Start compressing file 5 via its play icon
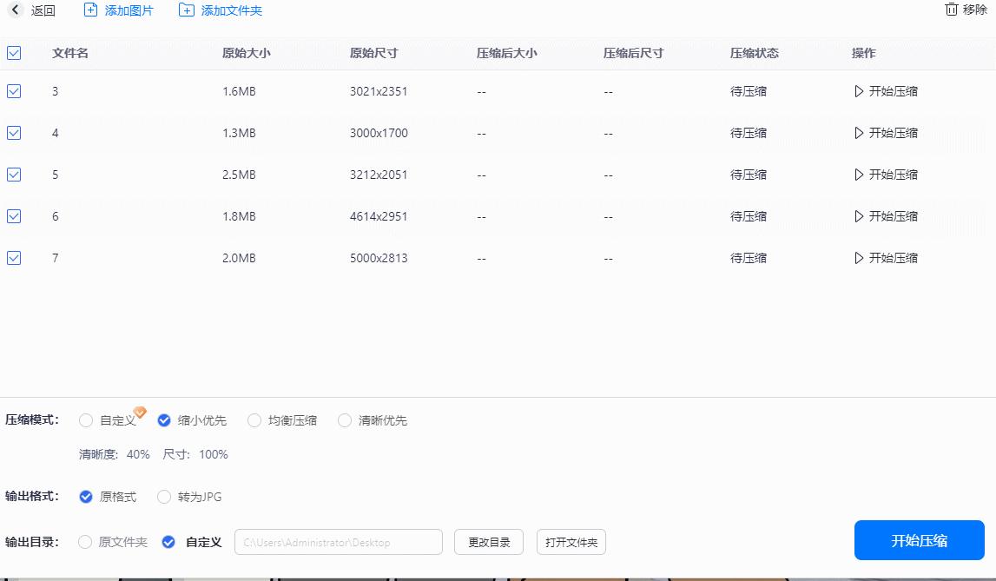This screenshot has height=581, width=996. [860, 175]
